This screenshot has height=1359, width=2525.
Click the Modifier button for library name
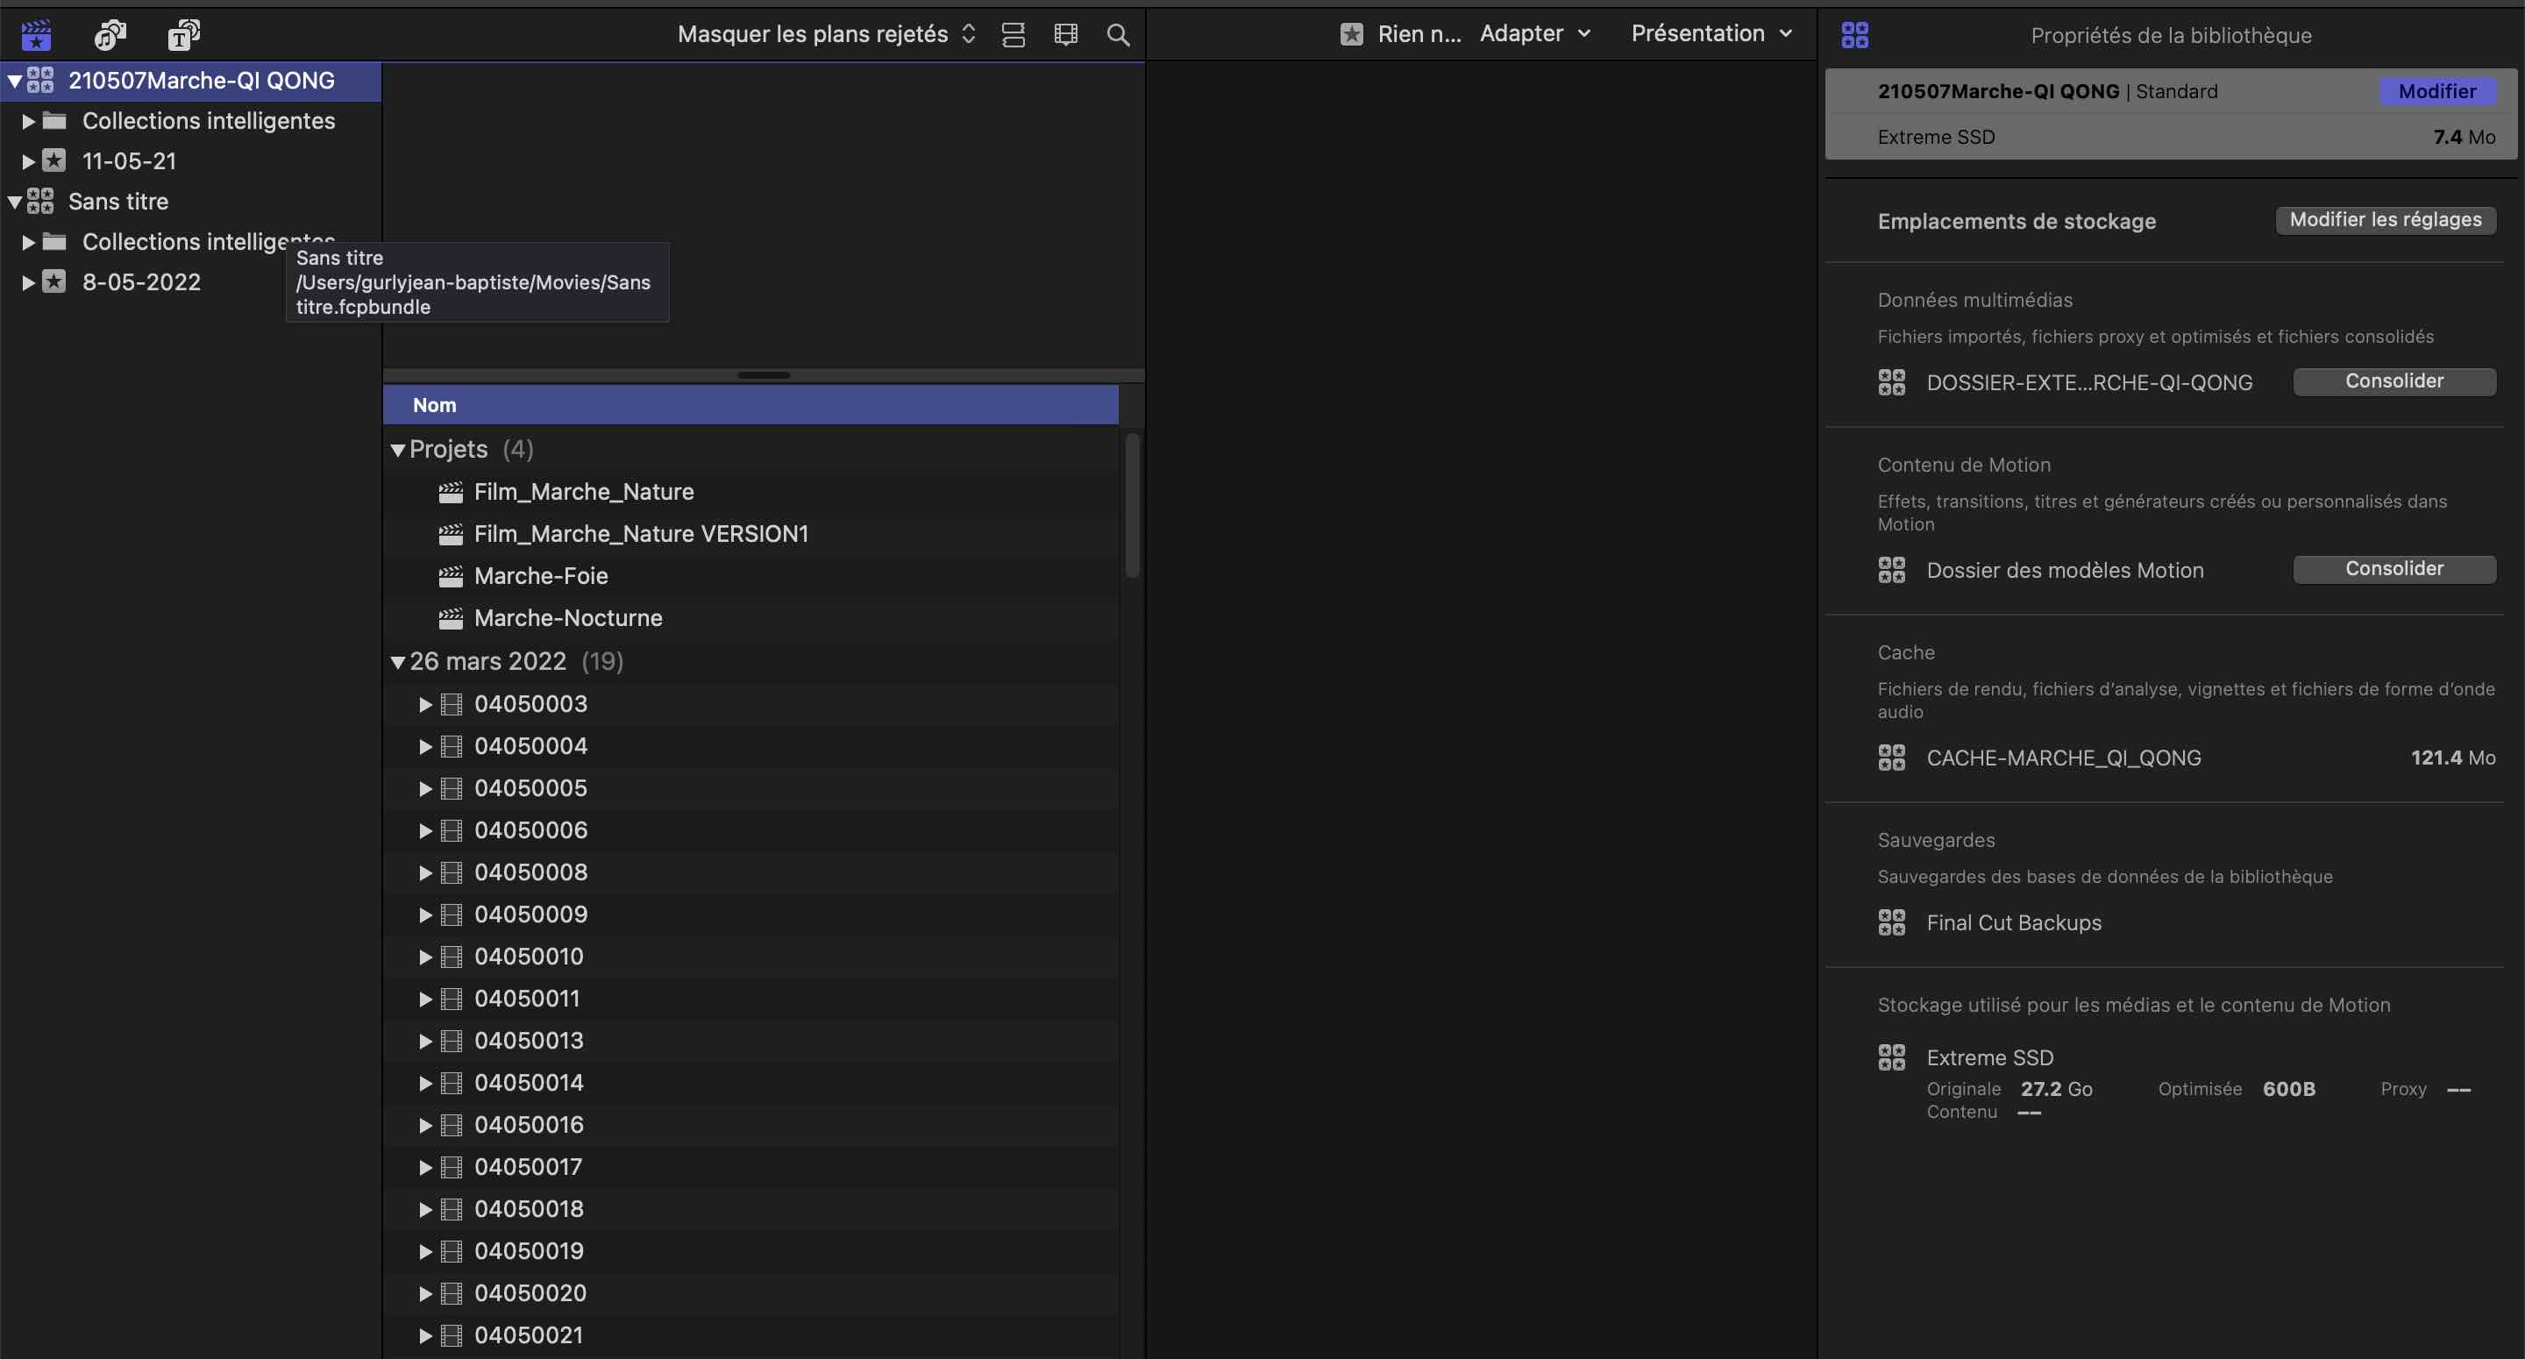2436,91
